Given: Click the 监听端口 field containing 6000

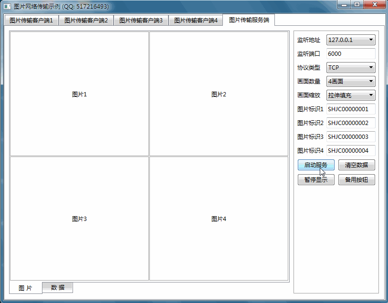Looking at the screenshot, I should [x=351, y=53].
